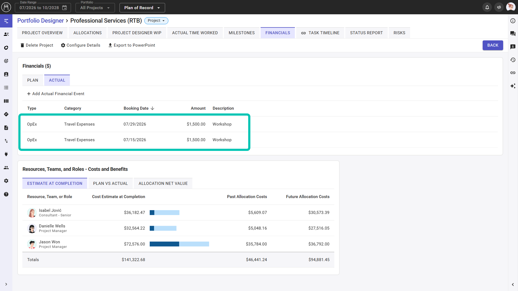
Task: Click Jason Won's cost estimate bar
Action: point(179,244)
